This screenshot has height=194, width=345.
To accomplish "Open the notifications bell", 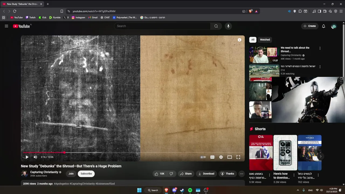I will pos(323,26).
